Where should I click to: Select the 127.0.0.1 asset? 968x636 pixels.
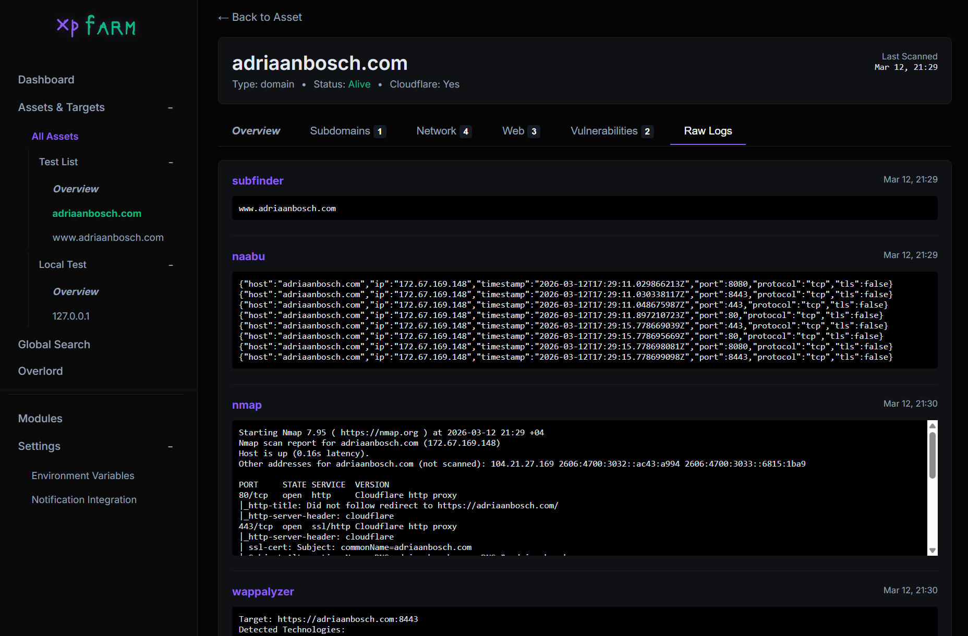71,316
